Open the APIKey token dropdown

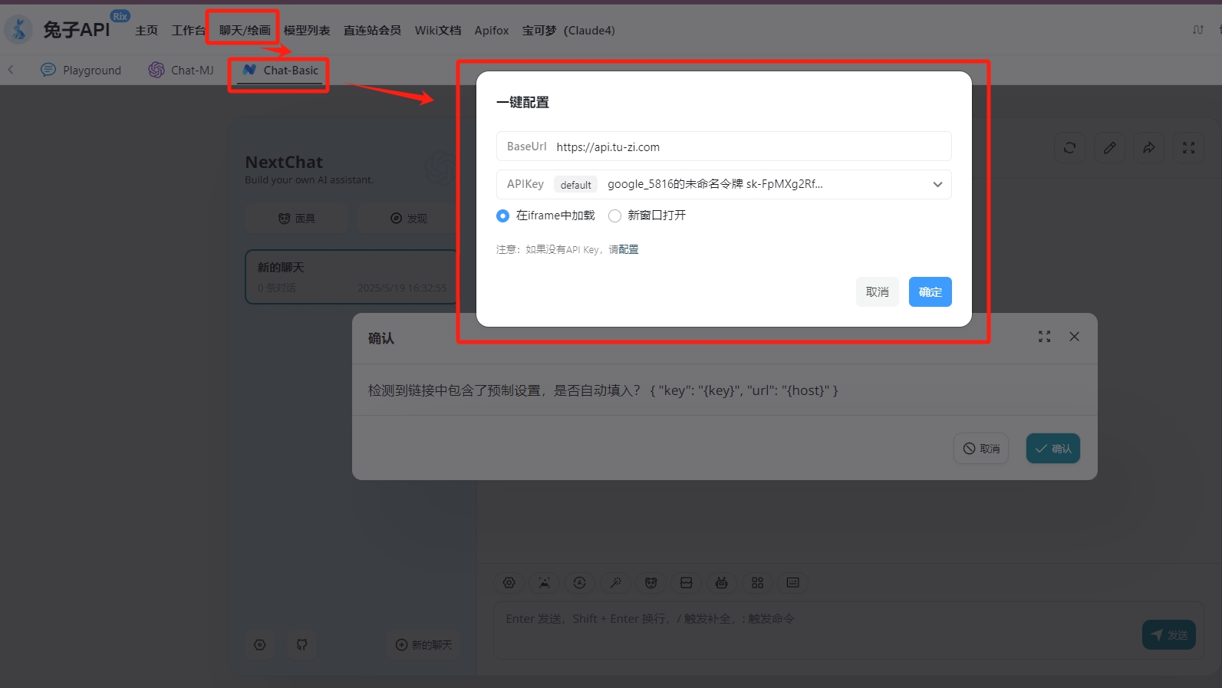(x=937, y=184)
